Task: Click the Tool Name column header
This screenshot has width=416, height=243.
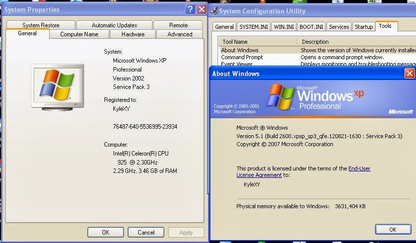Action: (258, 42)
